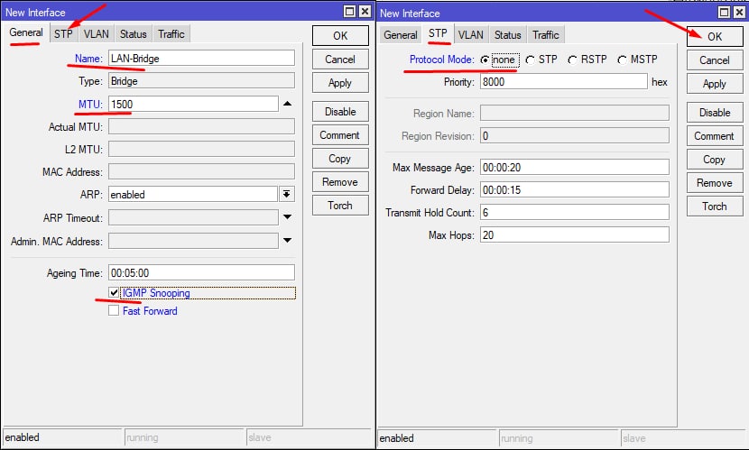The height and width of the screenshot is (450, 749).
Task: Click Torch in the left window
Action: [340, 206]
